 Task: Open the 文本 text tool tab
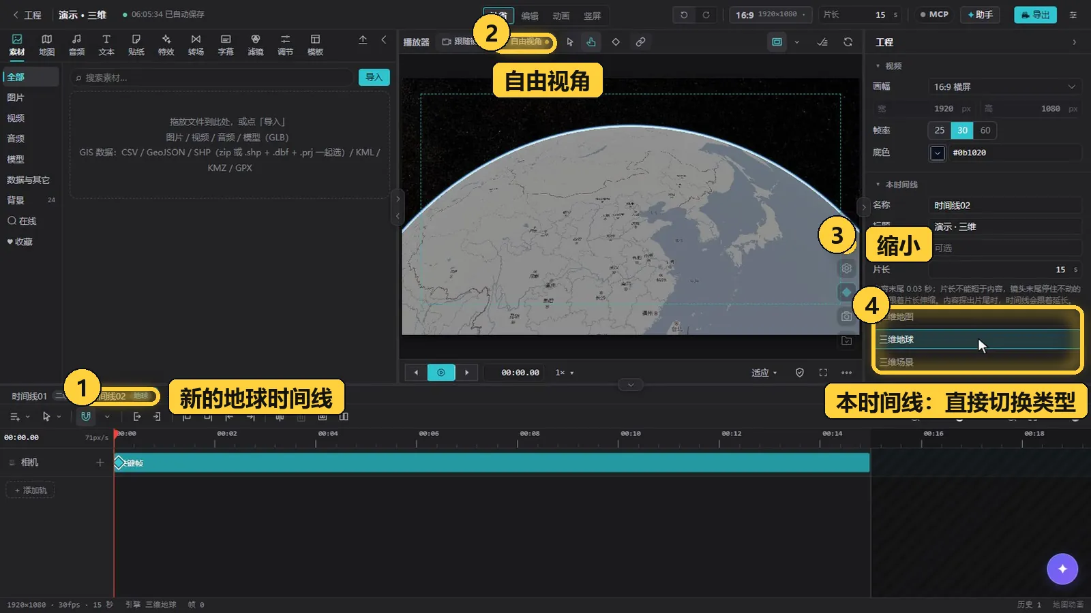coord(106,45)
